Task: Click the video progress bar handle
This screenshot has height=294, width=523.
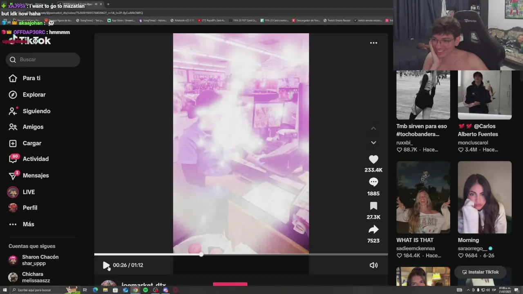Action: click(201, 254)
